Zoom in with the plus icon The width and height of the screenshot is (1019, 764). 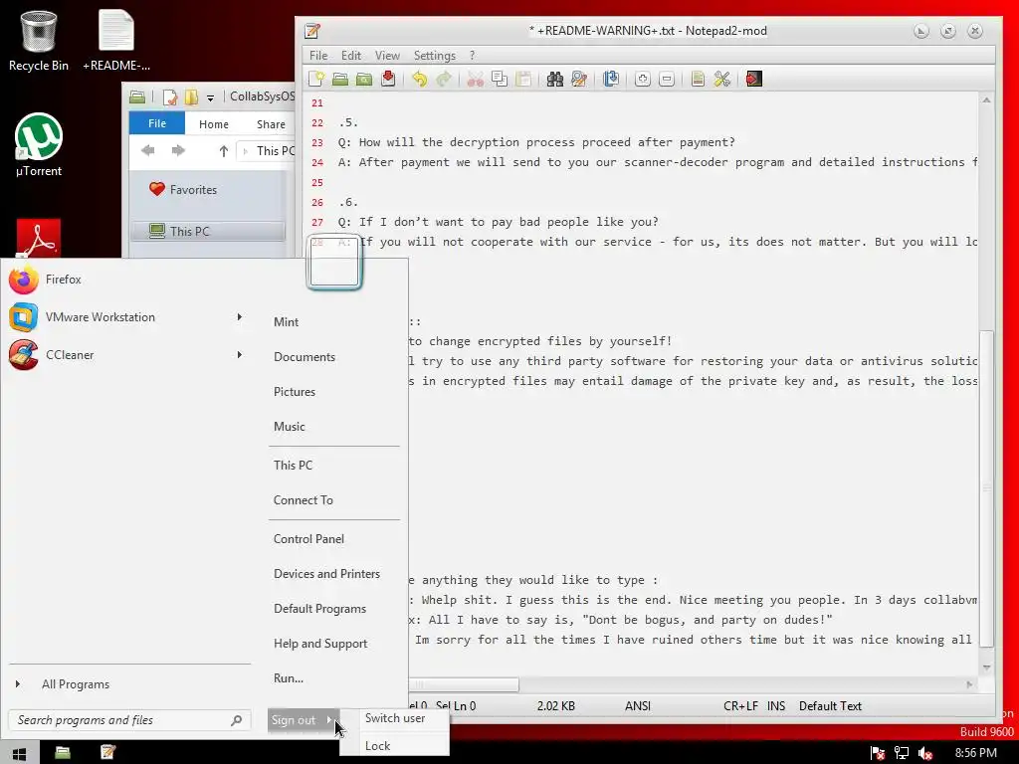pos(642,80)
